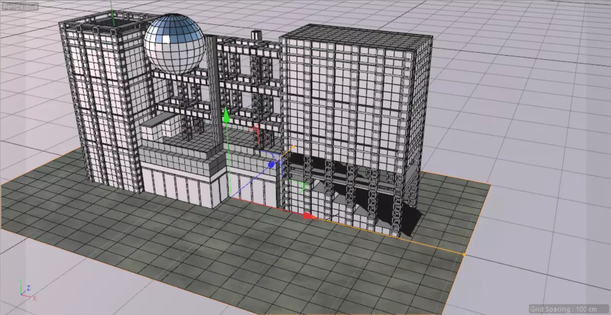Screen dimensions: 611x315
Task: Click the blue Z-axis dot handle
Action: [271, 165]
